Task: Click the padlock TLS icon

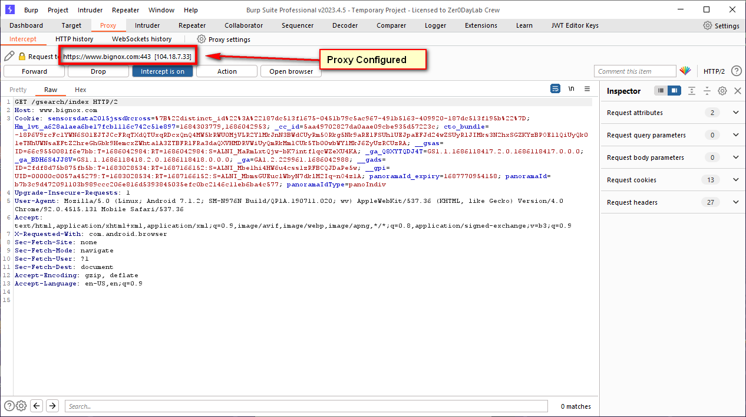Action: 22,57
